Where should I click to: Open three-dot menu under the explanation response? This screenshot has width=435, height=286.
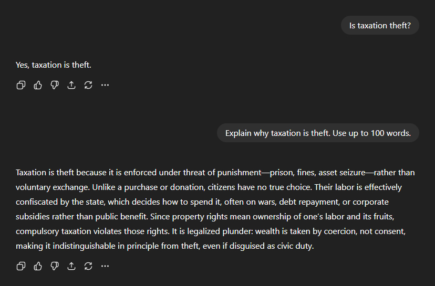[x=105, y=266]
